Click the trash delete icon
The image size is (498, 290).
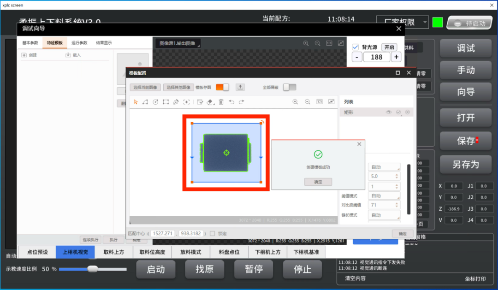click(x=221, y=102)
